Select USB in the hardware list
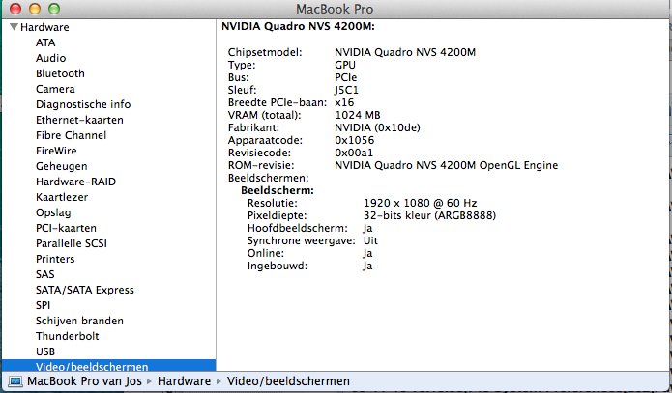This screenshot has width=672, height=393. pos(46,351)
